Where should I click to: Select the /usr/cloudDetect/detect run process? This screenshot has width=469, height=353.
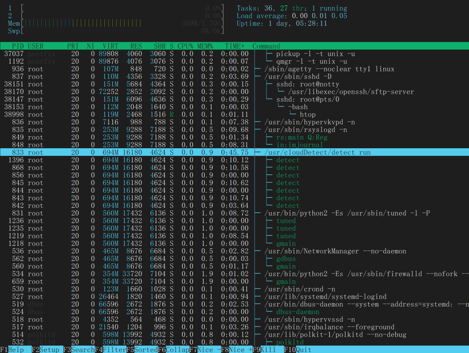point(235,152)
